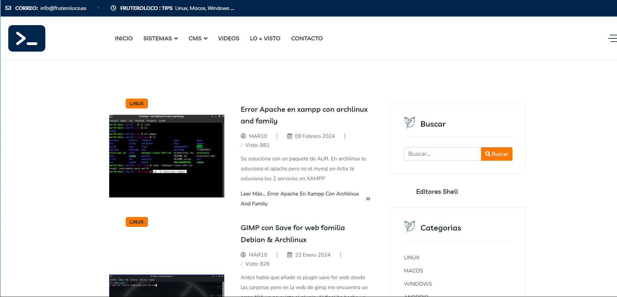Select the MACOS category in the sidebar
Viewport: 617px width, 297px height.
tap(413, 271)
